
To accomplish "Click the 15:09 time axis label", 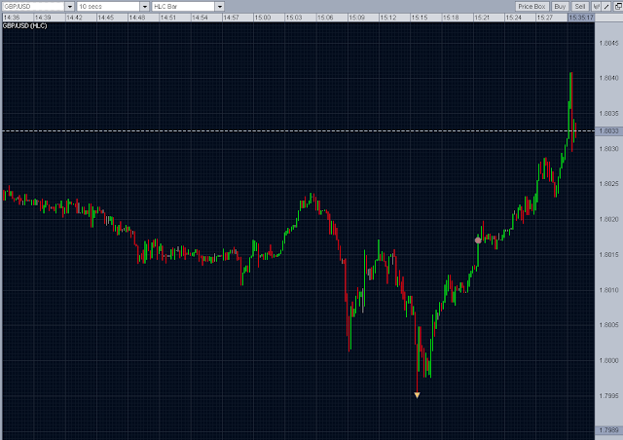I will click(x=356, y=18).
